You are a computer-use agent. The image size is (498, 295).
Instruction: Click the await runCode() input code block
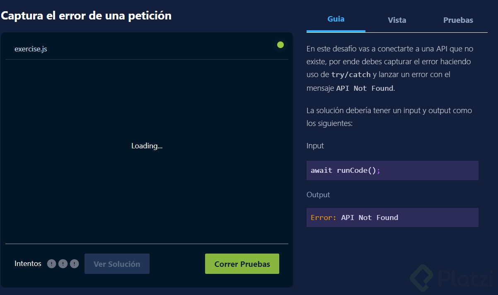(x=392, y=170)
